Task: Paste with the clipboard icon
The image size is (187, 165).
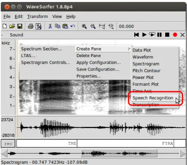Action: pos(66,26)
